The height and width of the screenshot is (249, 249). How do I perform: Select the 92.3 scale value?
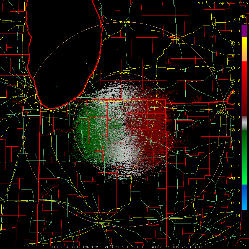pos(235,43)
